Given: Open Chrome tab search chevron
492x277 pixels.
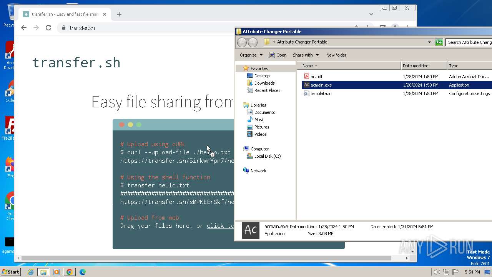Looking at the screenshot, I should point(371,14).
